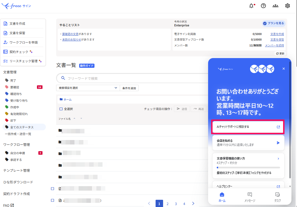Switch to the タスク tab in chat widget
Screen dimensions: 297x207
[278, 197]
